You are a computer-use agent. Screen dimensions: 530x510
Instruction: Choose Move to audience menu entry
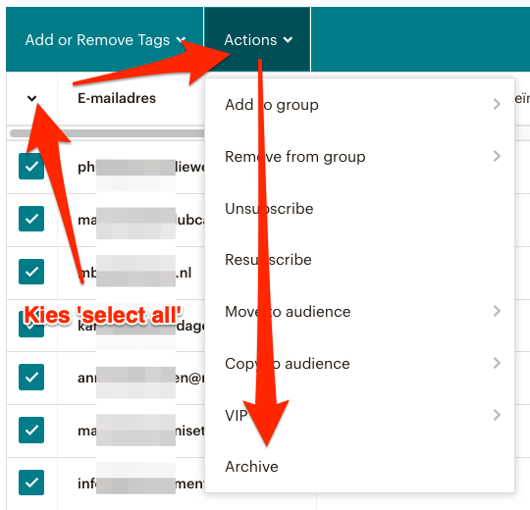359,312
